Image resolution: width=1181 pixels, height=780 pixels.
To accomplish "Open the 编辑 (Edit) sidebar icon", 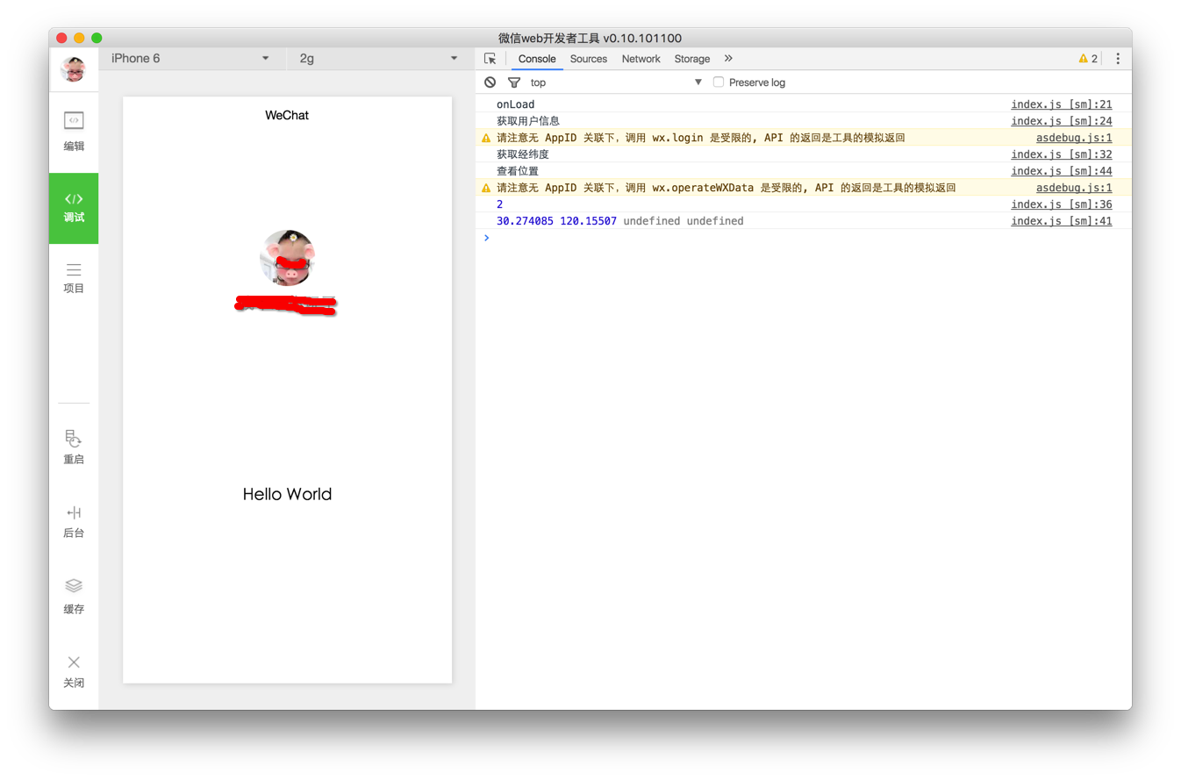I will [x=74, y=131].
